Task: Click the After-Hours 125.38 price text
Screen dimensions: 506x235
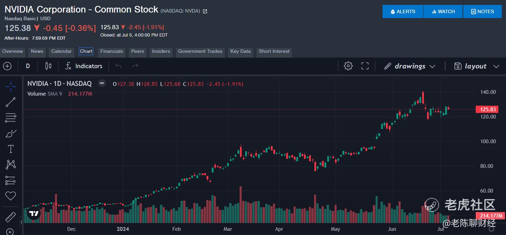Action: [x=17, y=28]
